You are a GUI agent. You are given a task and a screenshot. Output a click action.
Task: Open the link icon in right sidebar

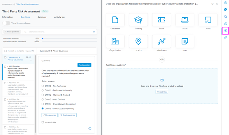pos(226,38)
